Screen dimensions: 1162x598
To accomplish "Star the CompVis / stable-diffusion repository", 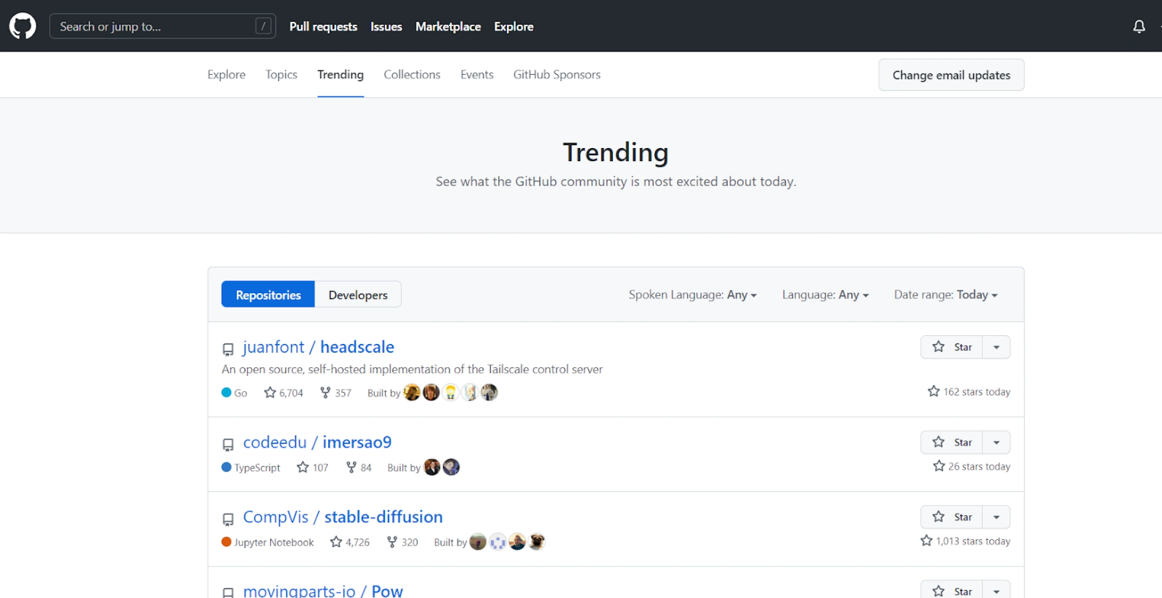I will point(952,517).
